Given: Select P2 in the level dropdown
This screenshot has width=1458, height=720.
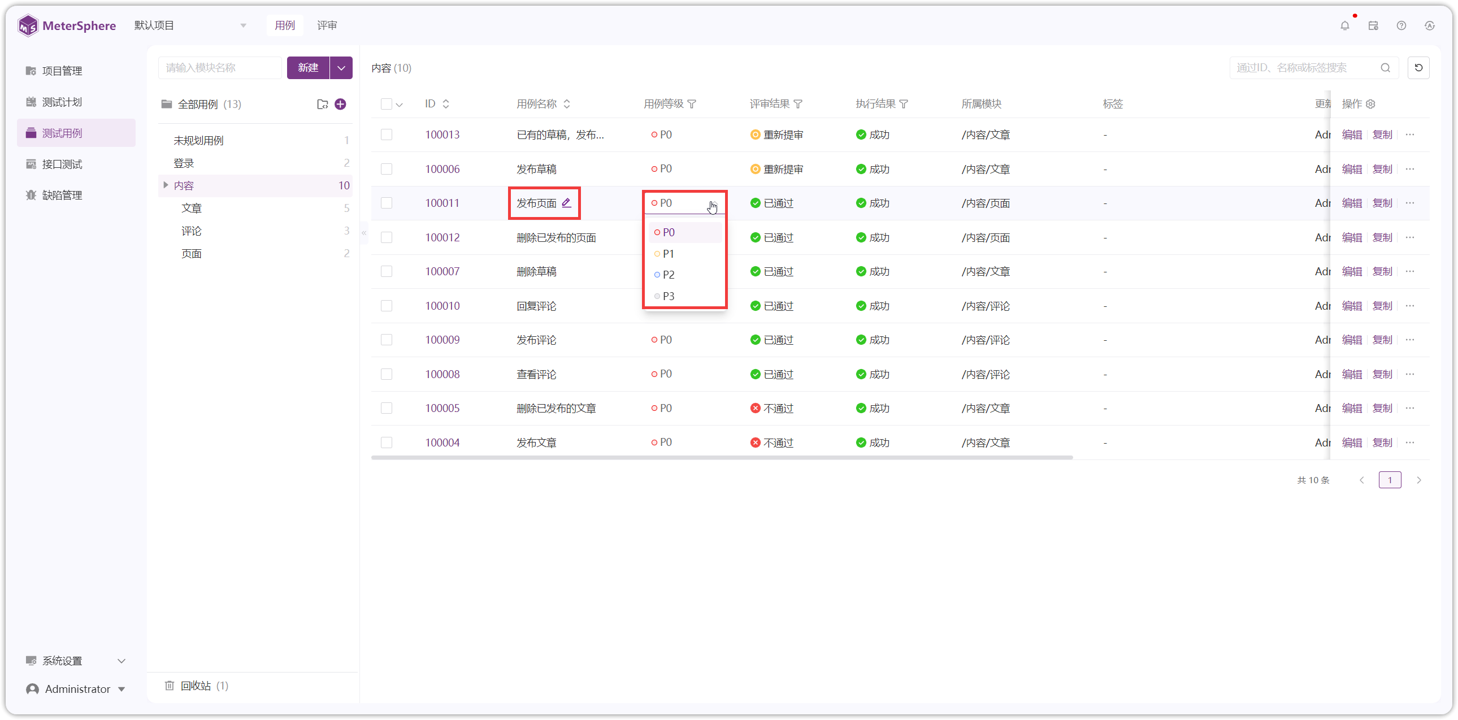Looking at the screenshot, I should tap(685, 275).
